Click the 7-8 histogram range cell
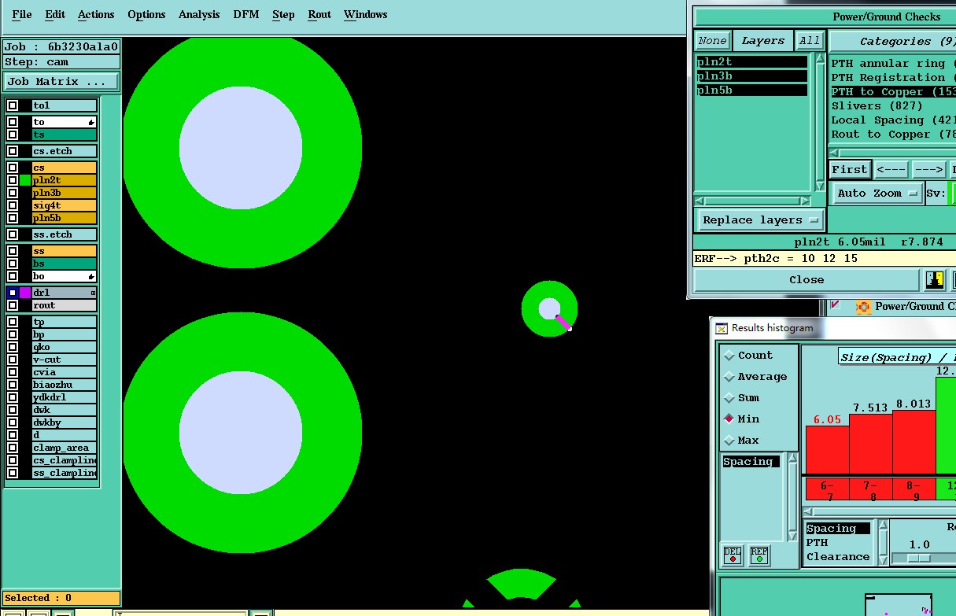Viewport: 956px width, 616px height. [x=871, y=491]
